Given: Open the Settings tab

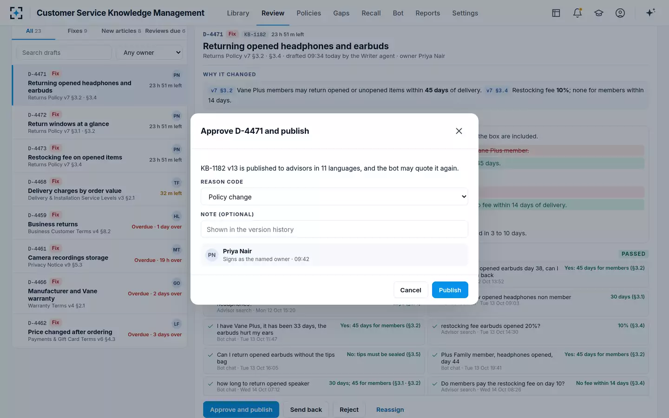Looking at the screenshot, I should click(465, 13).
